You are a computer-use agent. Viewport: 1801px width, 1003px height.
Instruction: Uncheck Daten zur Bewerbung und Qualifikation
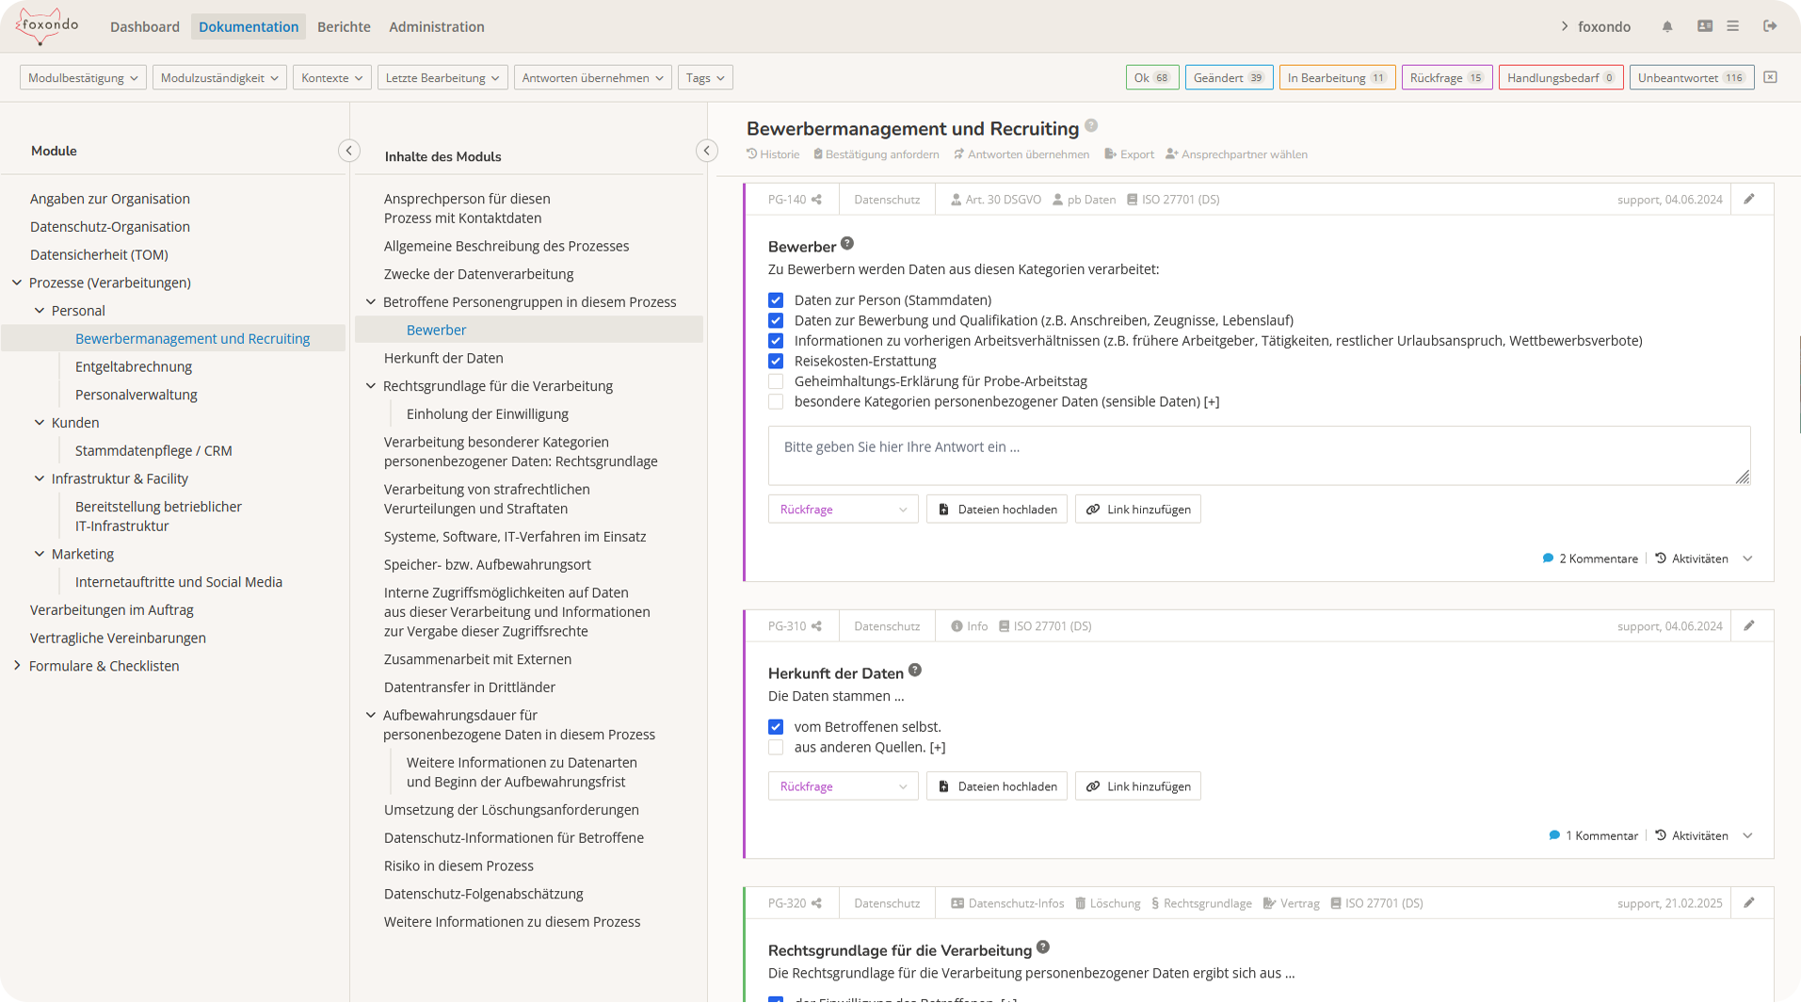tap(776, 320)
